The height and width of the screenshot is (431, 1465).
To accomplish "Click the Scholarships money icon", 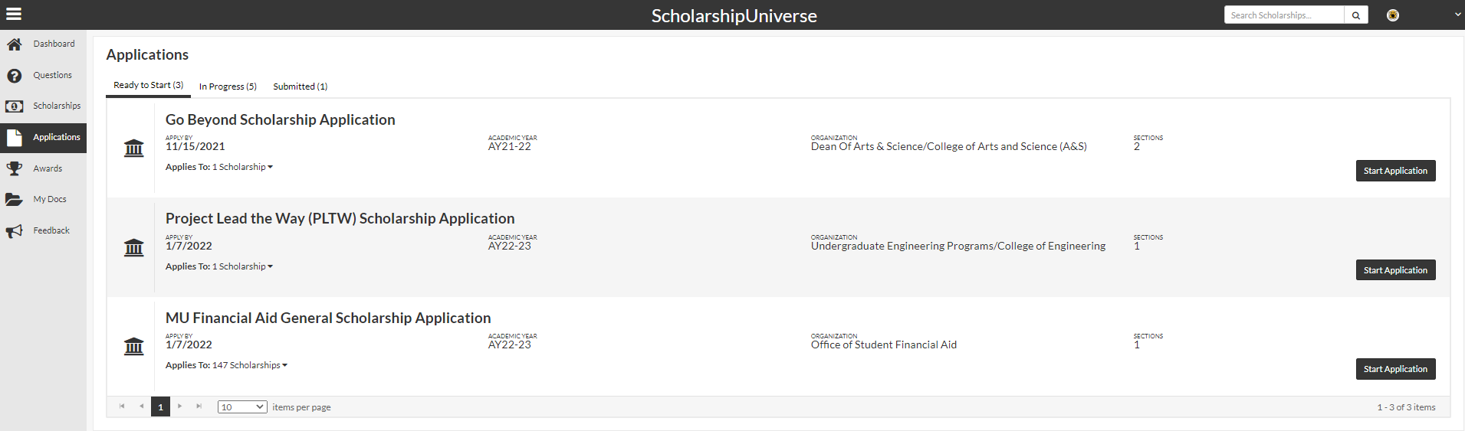I will pos(14,106).
